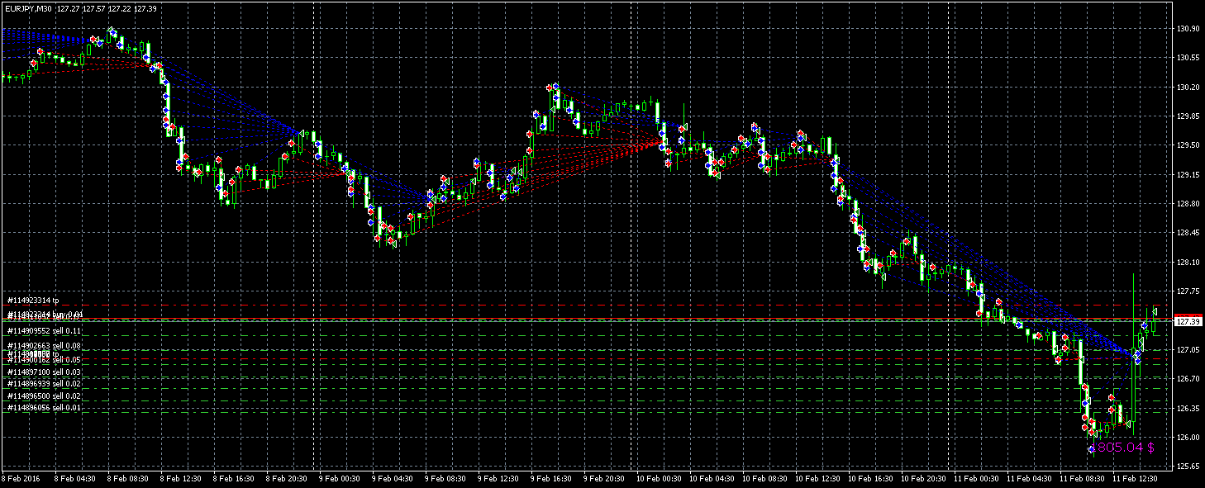Viewport: 1205px width, 488px height.
Task: Select order #114896056 sell 0.01
Action: point(44,408)
